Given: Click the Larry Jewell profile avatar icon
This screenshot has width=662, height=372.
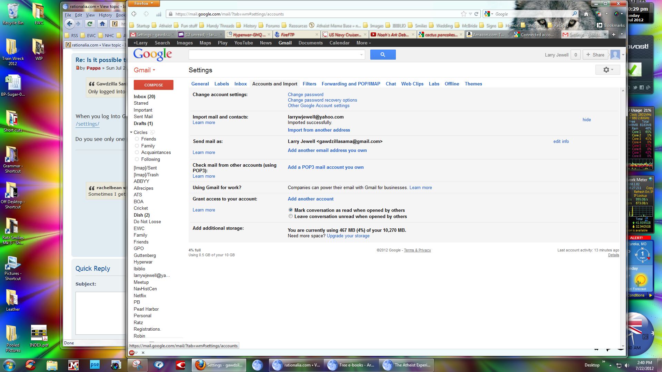Looking at the screenshot, I should click(615, 55).
